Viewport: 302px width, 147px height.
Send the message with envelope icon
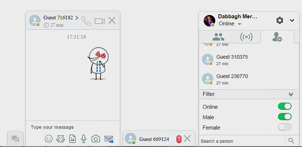(109, 139)
